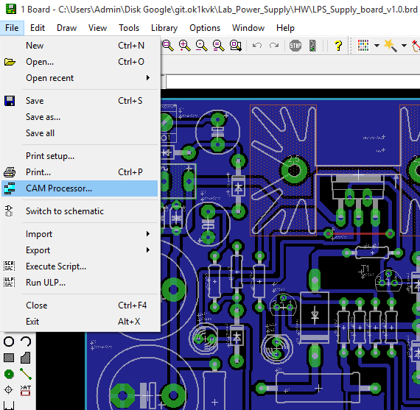The image size is (420, 410).
Task: Click the Redo arrow in the toolbar
Action: click(274, 46)
